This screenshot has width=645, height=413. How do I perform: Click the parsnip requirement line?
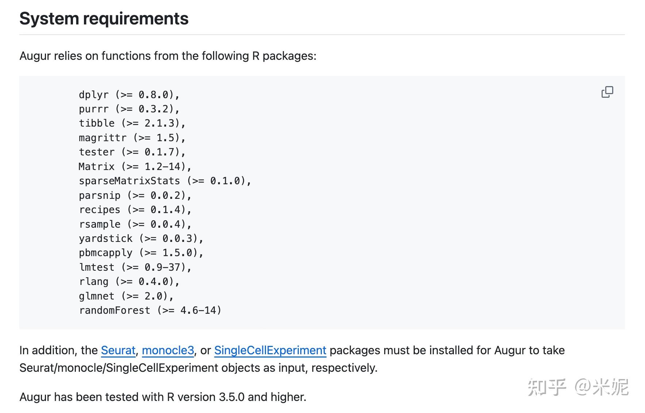point(135,196)
